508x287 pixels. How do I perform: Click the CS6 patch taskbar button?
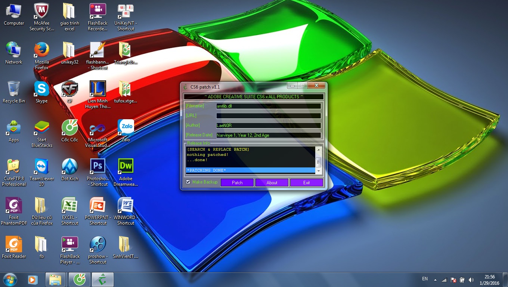click(102, 280)
